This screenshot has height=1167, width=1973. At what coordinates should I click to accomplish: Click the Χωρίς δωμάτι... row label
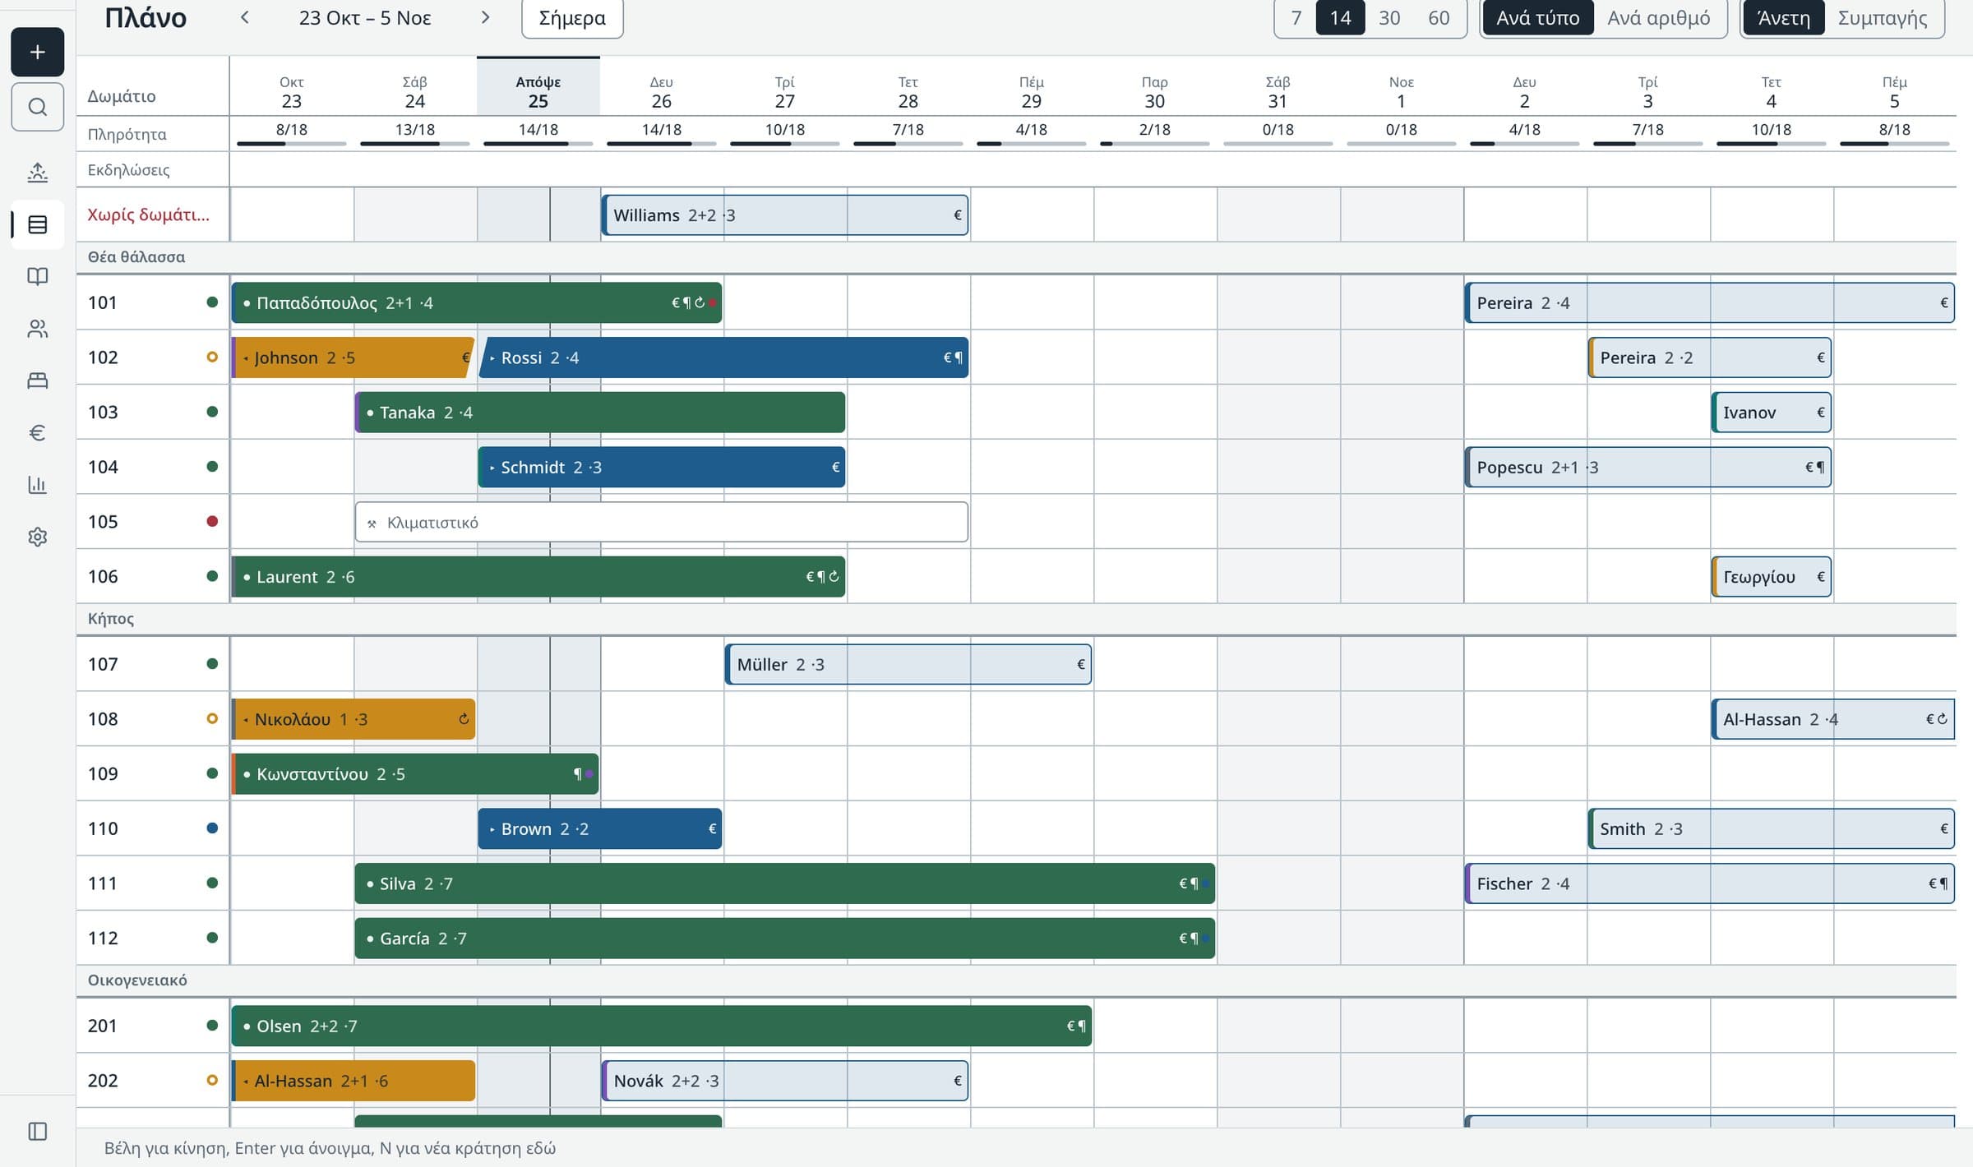click(149, 214)
